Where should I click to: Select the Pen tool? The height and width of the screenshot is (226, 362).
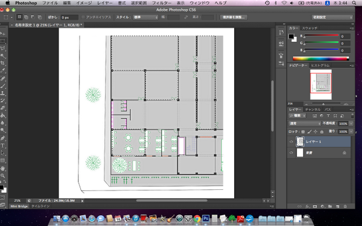coord(2,138)
